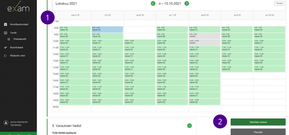
Task: Click the Suoritukset checkmark icon
Action: 5,48
